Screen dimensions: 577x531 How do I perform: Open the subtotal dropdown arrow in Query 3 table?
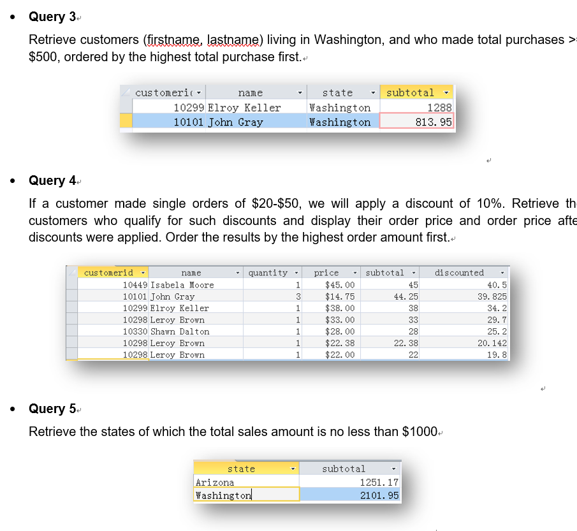point(446,92)
